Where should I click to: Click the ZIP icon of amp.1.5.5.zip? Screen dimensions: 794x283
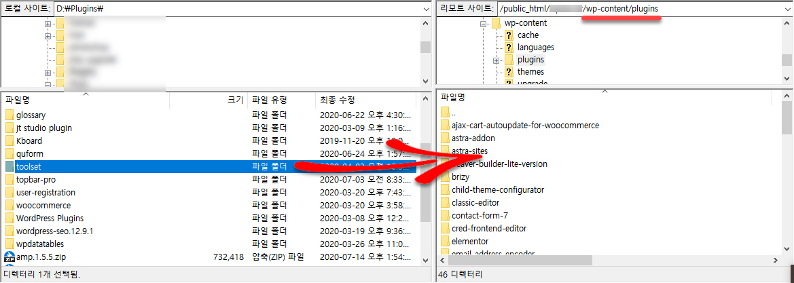point(10,257)
